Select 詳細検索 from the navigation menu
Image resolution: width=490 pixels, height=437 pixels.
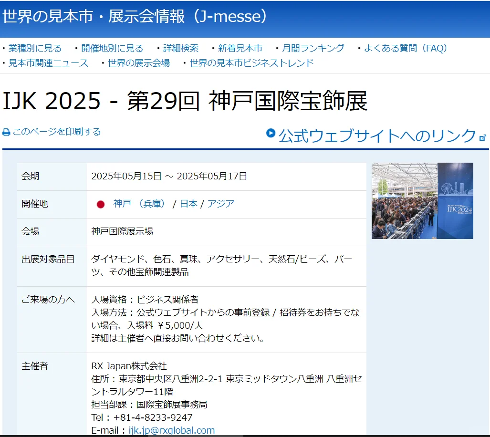point(179,48)
